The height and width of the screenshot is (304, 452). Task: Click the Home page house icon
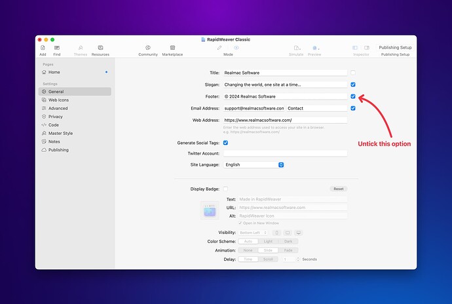coord(44,72)
